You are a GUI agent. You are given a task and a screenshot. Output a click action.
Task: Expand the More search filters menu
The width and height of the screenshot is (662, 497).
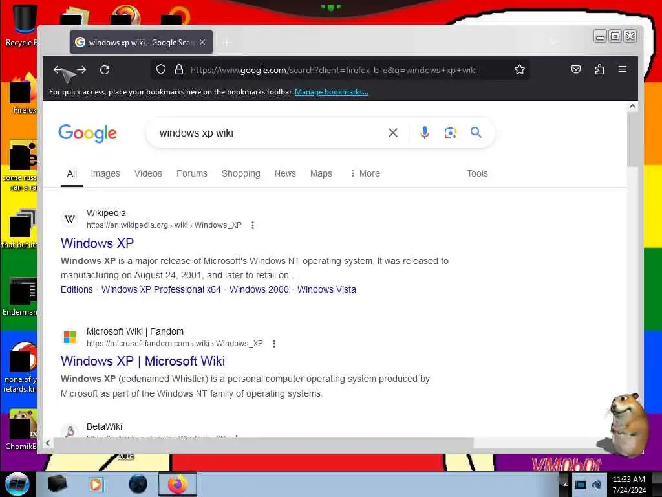pyautogui.click(x=365, y=173)
